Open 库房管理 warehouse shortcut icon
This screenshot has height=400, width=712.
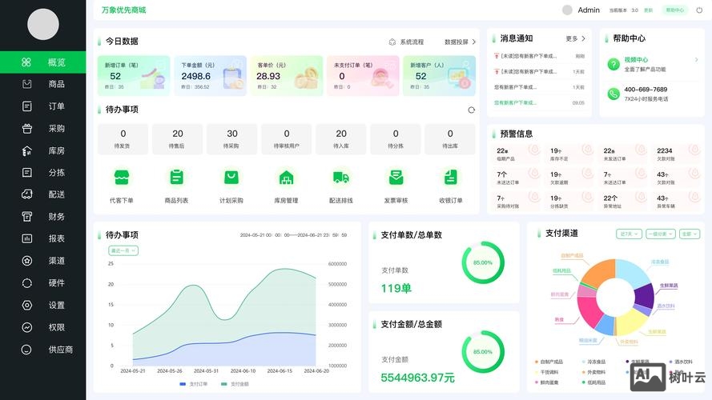coord(286,178)
